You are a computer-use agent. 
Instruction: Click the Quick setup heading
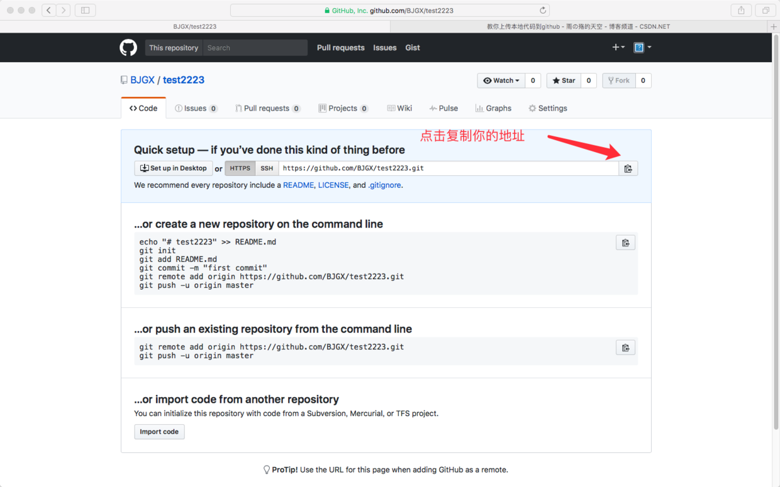click(x=269, y=150)
